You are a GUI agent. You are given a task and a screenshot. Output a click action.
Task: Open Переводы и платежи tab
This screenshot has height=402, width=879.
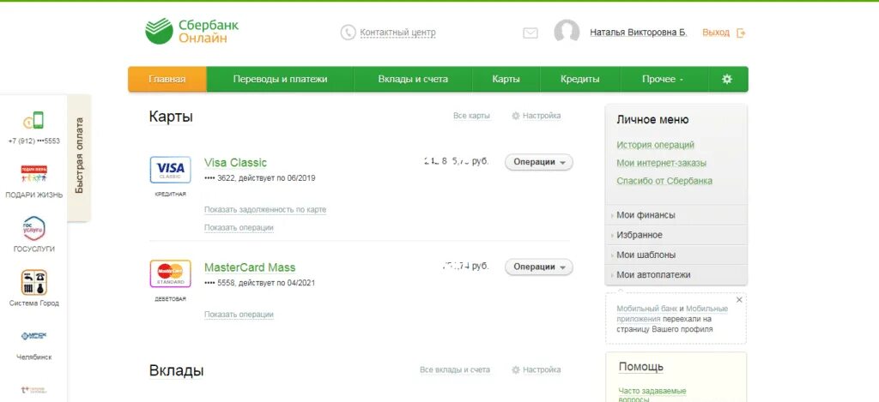tap(281, 79)
